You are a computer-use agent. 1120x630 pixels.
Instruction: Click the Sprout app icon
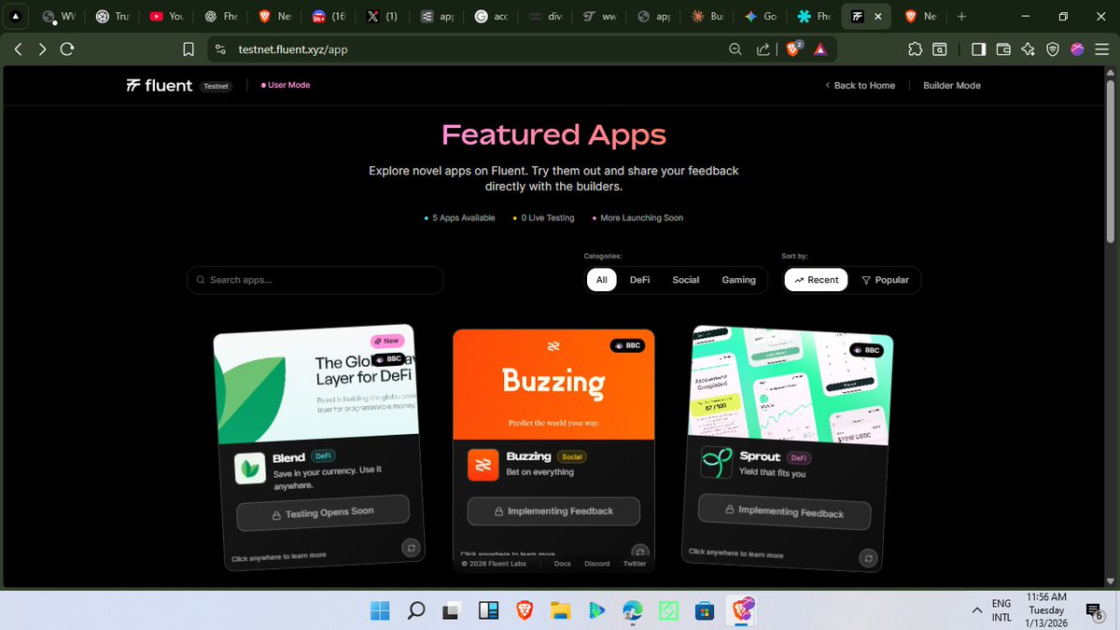tap(716, 462)
